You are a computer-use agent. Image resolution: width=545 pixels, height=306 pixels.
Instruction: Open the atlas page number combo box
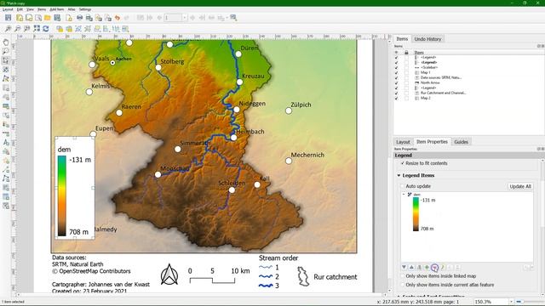click(x=175, y=17)
